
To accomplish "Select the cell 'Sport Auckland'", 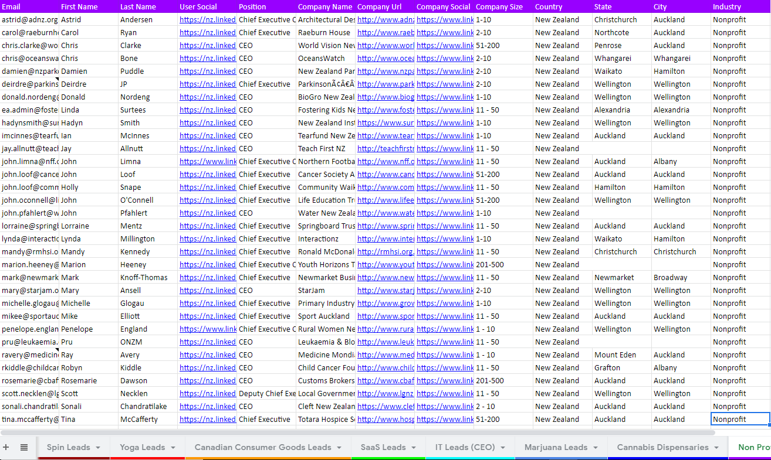I will point(326,316).
